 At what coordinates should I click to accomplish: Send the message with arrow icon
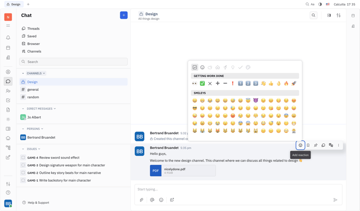click(335, 200)
